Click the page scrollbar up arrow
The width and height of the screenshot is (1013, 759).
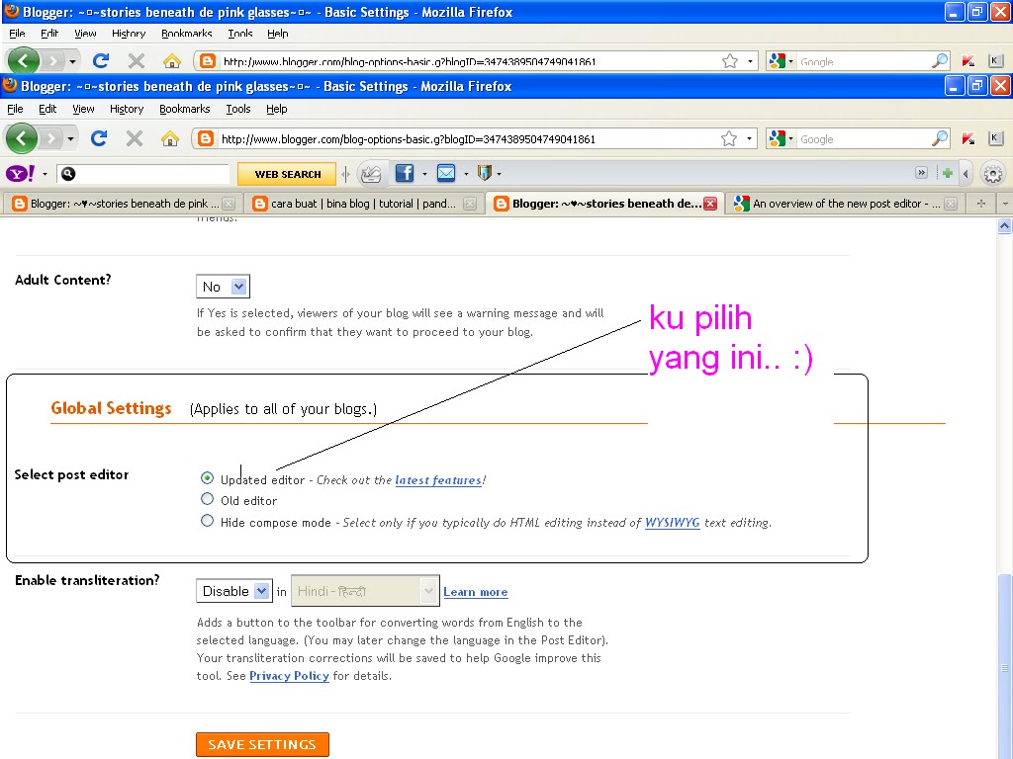tap(1004, 225)
